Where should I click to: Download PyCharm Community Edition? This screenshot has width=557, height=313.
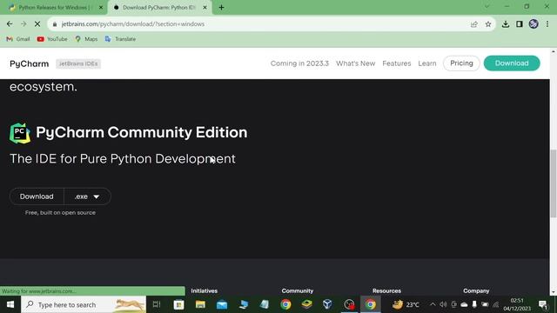click(37, 196)
